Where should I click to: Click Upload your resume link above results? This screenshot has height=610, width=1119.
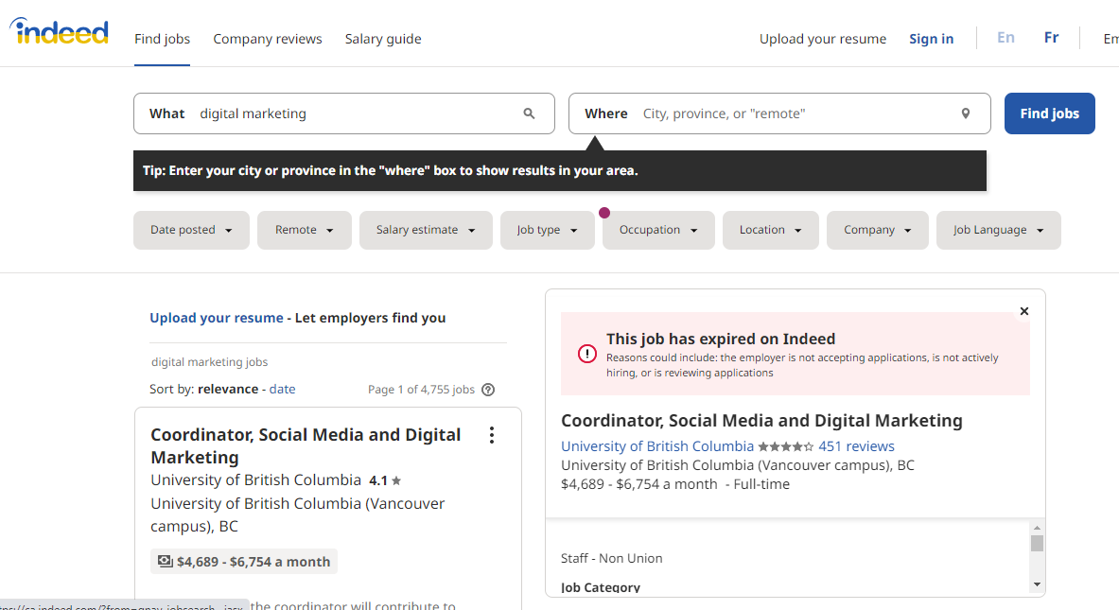(217, 318)
